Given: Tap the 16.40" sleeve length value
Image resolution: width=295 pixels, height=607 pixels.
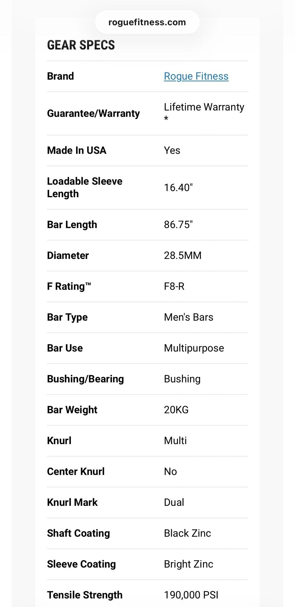Looking at the screenshot, I should (178, 187).
